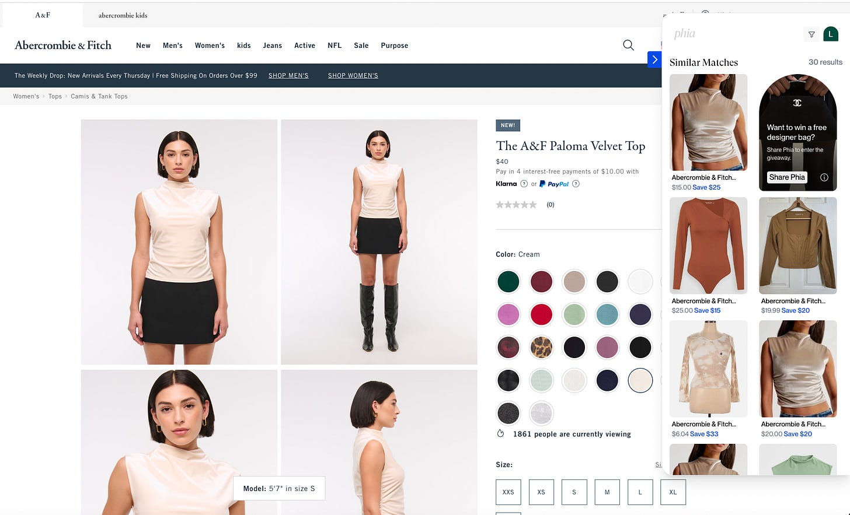Open the Active menu
850x515 pixels.
pyautogui.click(x=305, y=45)
